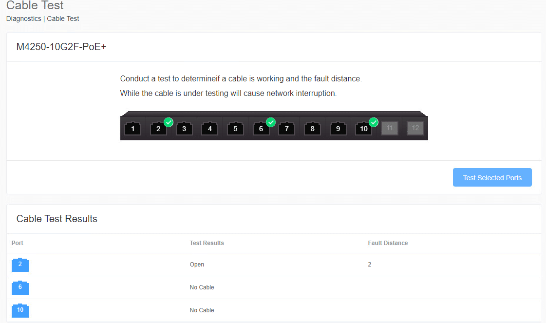Select port 4 on the switch panel
The height and width of the screenshot is (323, 546).
pyautogui.click(x=209, y=128)
